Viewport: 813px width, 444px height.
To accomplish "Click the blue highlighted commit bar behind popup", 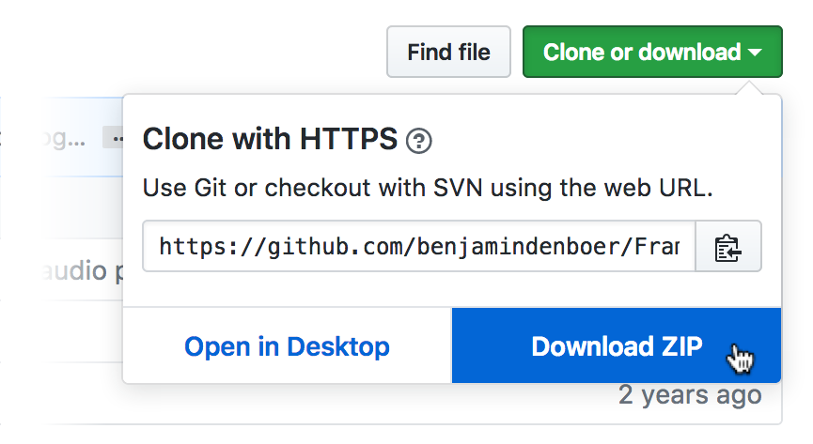I will tap(83, 137).
